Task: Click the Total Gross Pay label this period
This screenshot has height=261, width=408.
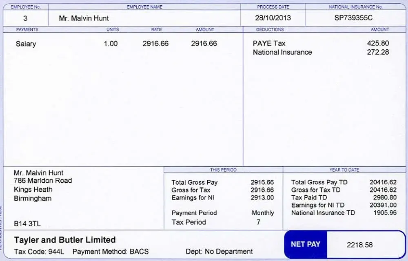Action: (194, 182)
